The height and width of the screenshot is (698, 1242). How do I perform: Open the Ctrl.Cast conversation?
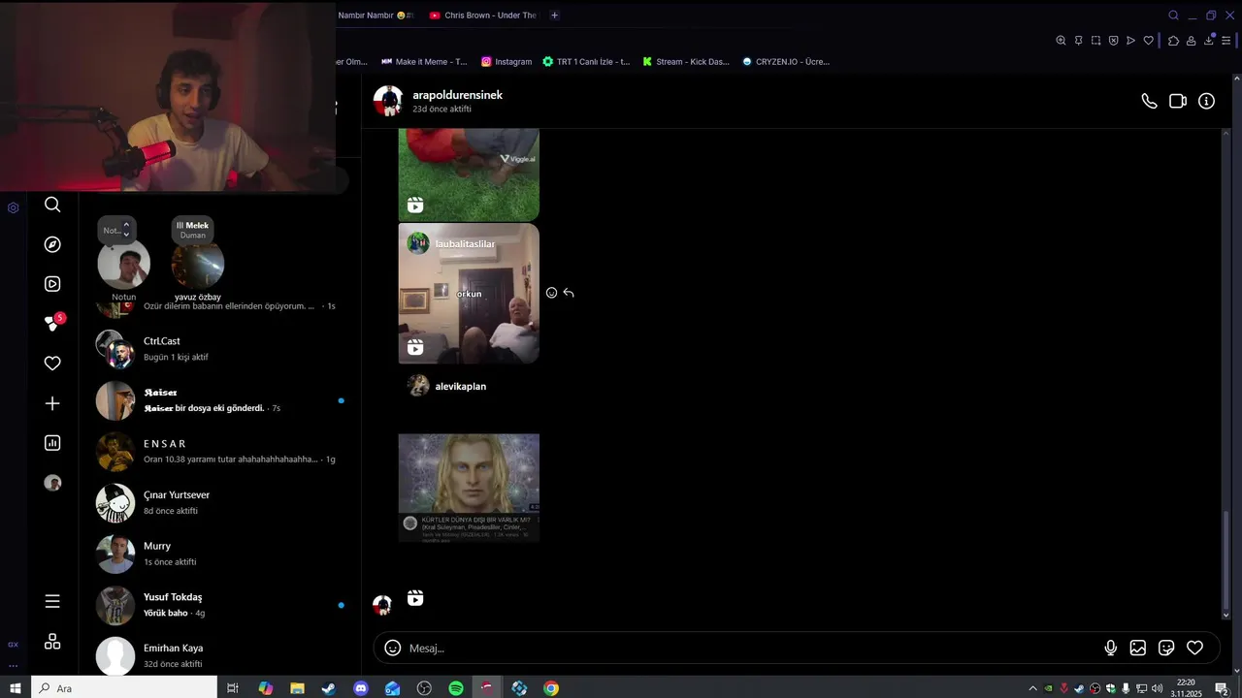219,348
